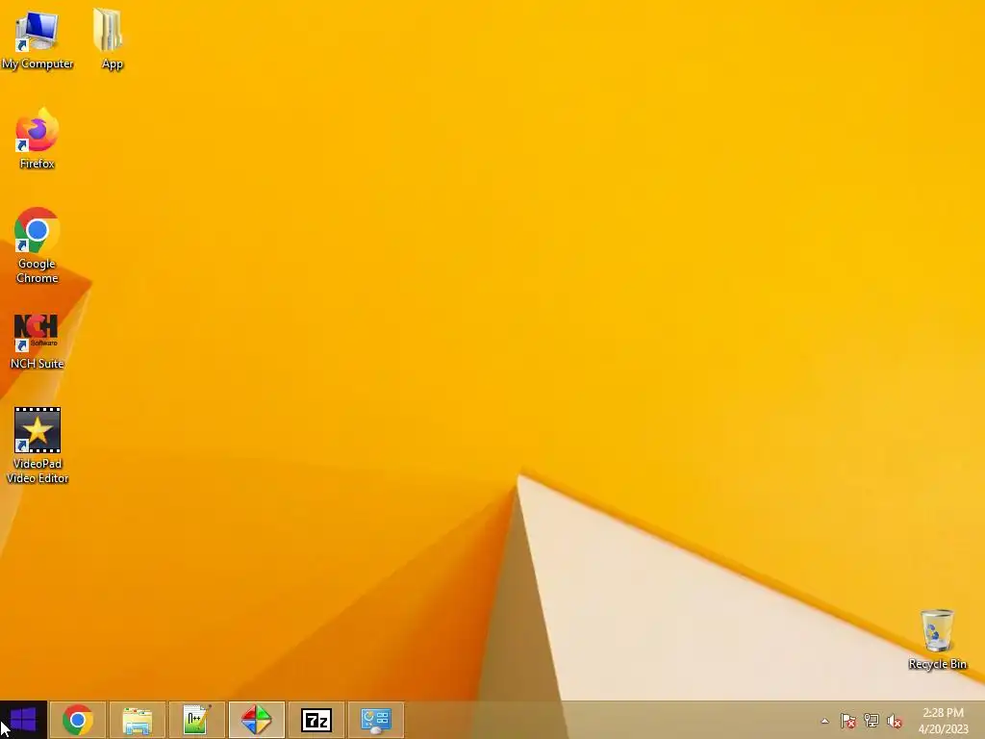Open Control Panel taskbar icon
Screen dimensions: 985x739
[x=376, y=720]
